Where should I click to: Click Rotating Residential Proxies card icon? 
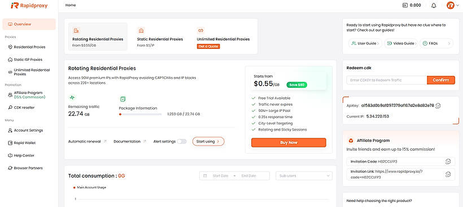coord(76,30)
